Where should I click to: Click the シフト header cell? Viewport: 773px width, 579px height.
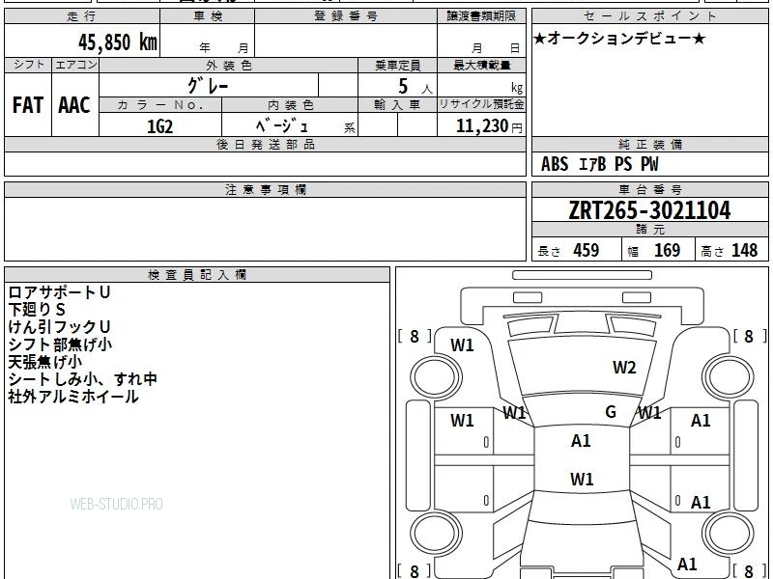pos(28,65)
